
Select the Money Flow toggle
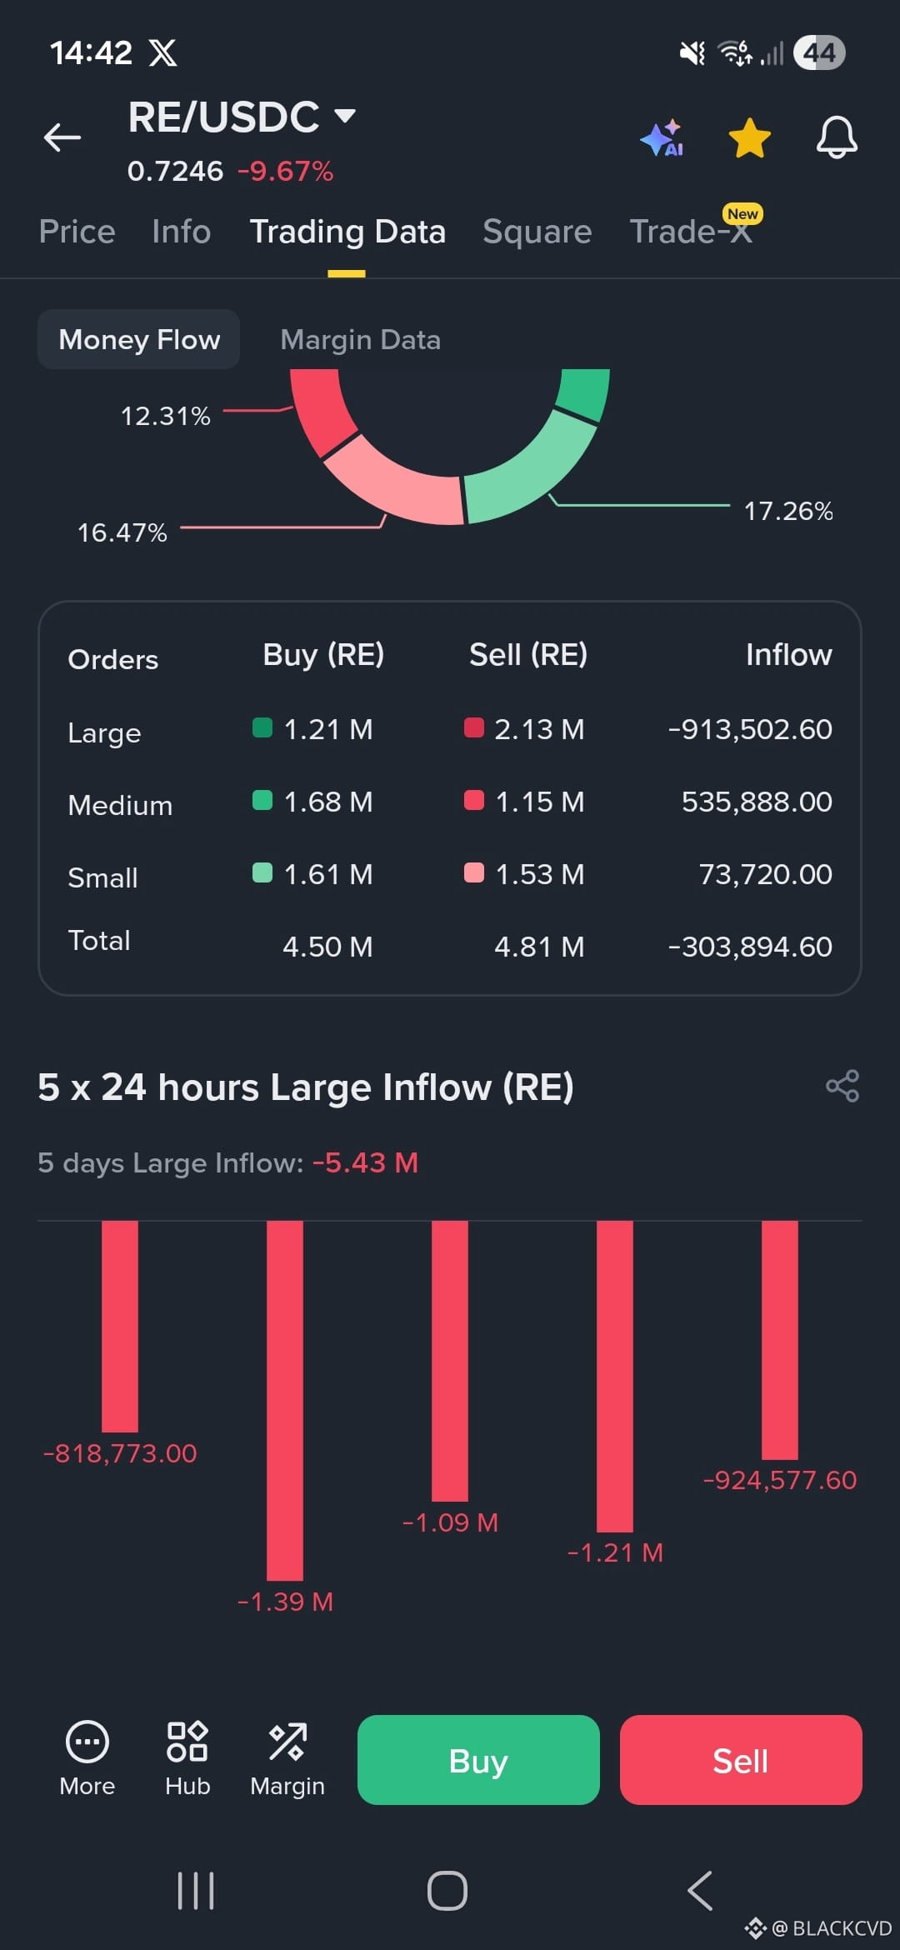coord(139,339)
